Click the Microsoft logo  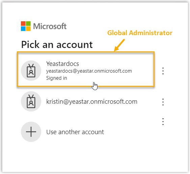[x=44, y=26]
